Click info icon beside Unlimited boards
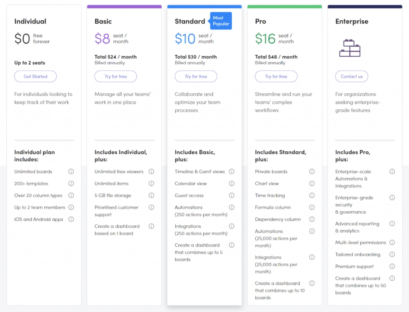Image resolution: width=409 pixels, height=312 pixels. click(71, 172)
